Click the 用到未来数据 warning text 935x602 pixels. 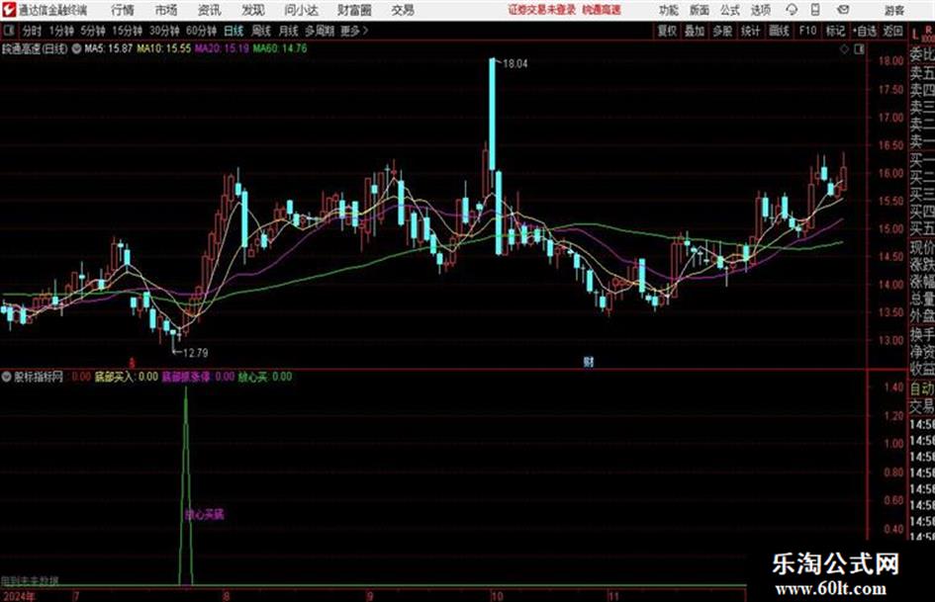[30, 580]
